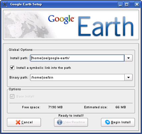Image resolution: width=142 pixels, height=134 pixels.
Task: Click the Begin Install button label
Action: coord(121,122)
